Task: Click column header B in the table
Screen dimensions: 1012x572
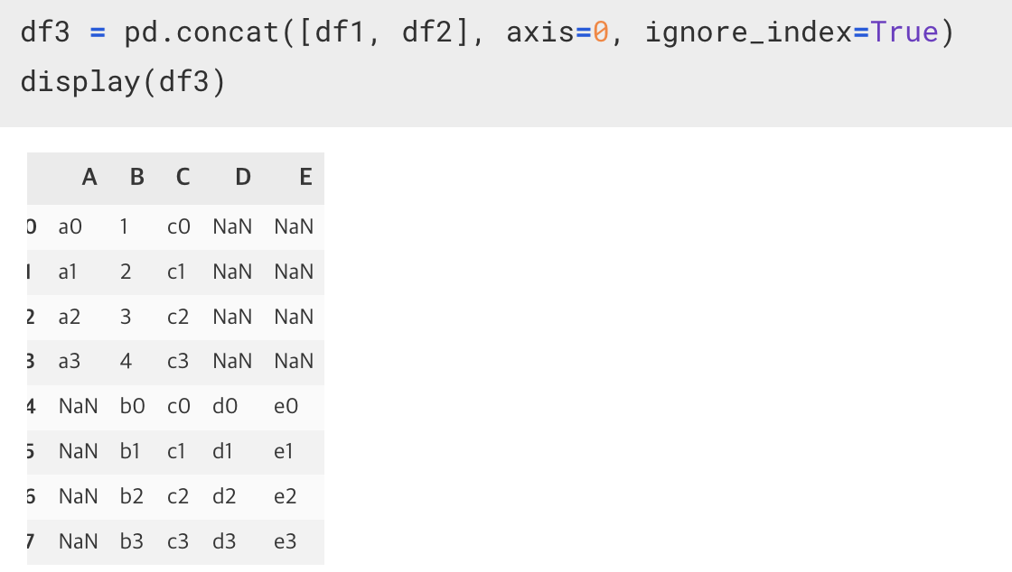Action: click(x=136, y=177)
